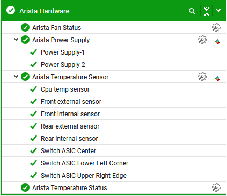This screenshot has height=196, width=227.
Task: Select the Front external sensor row
Action: click(114, 102)
